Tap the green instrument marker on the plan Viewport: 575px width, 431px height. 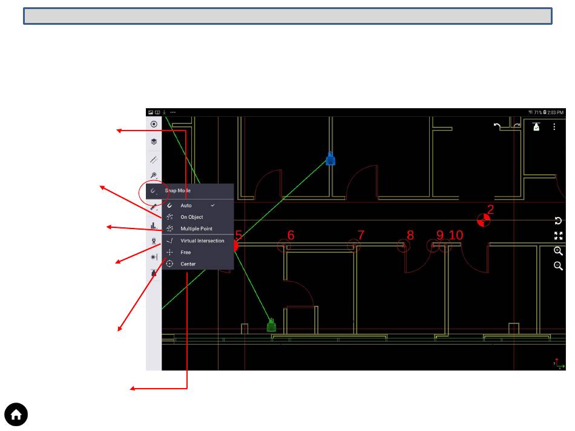271,325
